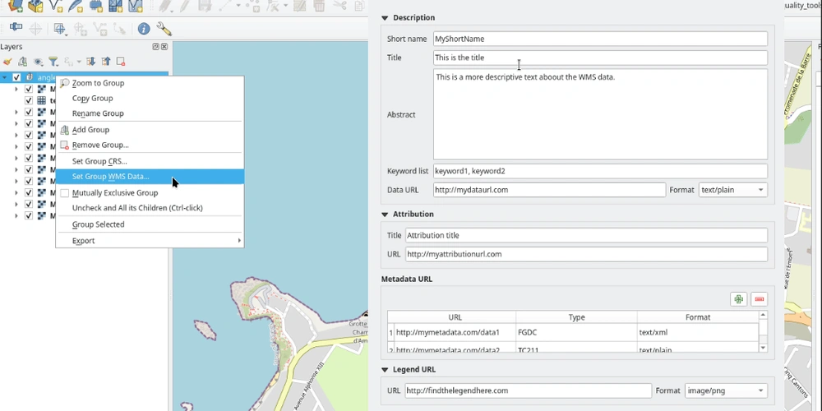Viewport: 822px width, 411px height.
Task: Click the Metadata table up scroll arrow
Action: pos(763,315)
